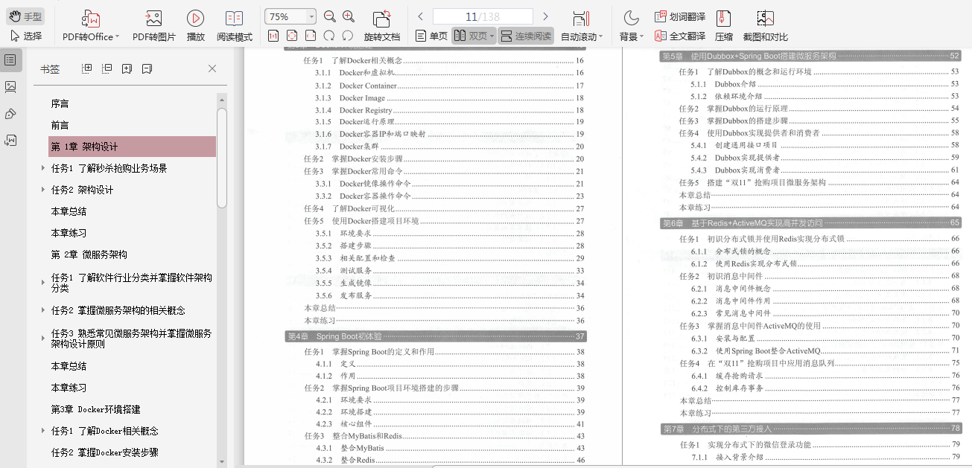The height and width of the screenshot is (468, 972).
Task: Expand 任务3 熟悉常见微服务架构 bookmark
Action: click(x=43, y=339)
